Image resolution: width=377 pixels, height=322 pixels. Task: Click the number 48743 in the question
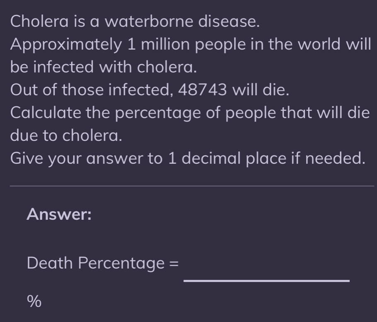click(x=203, y=89)
